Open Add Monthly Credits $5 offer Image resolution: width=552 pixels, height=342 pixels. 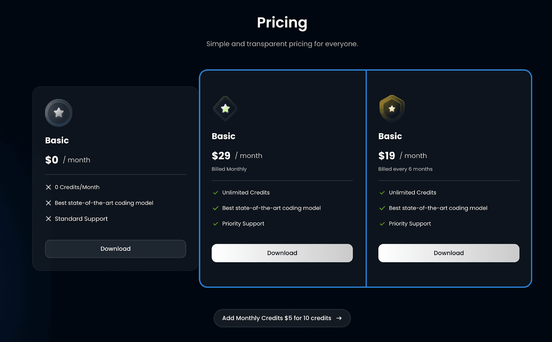point(282,318)
